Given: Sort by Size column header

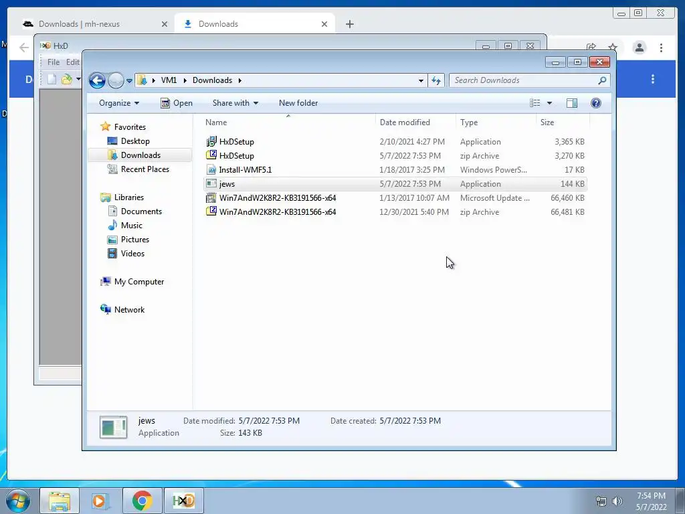Looking at the screenshot, I should (563, 122).
